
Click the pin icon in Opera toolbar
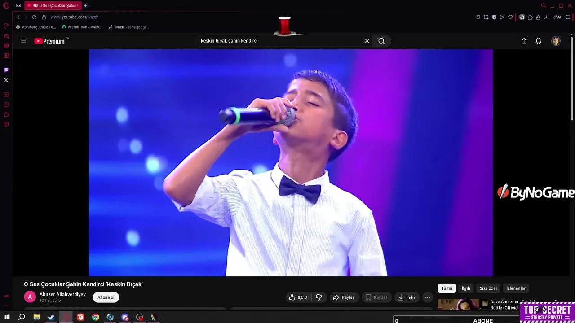(x=478, y=17)
